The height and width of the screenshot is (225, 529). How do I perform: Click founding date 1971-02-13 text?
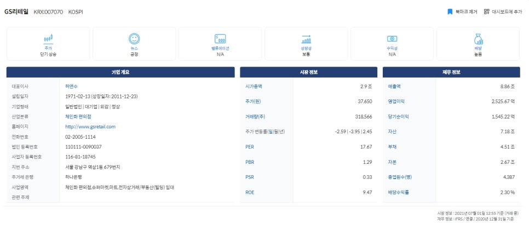pyautogui.click(x=78, y=97)
